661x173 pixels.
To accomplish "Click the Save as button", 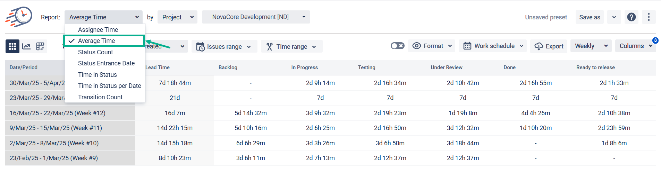I will click(590, 17).
